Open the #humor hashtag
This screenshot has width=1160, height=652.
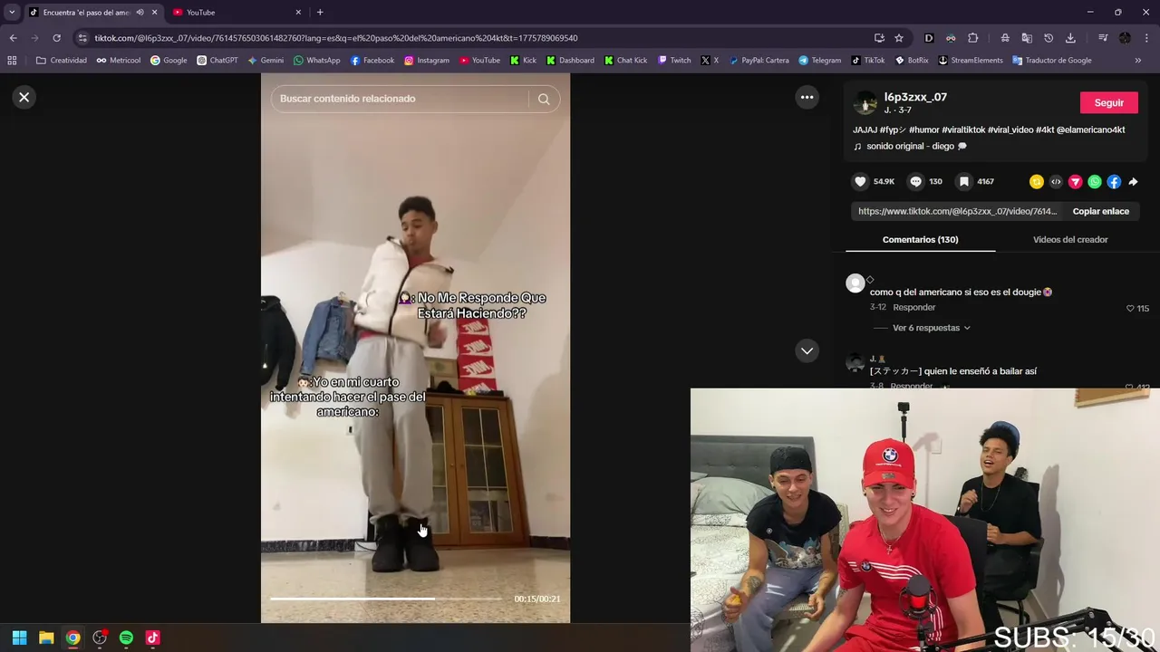[x=923, y=129]
